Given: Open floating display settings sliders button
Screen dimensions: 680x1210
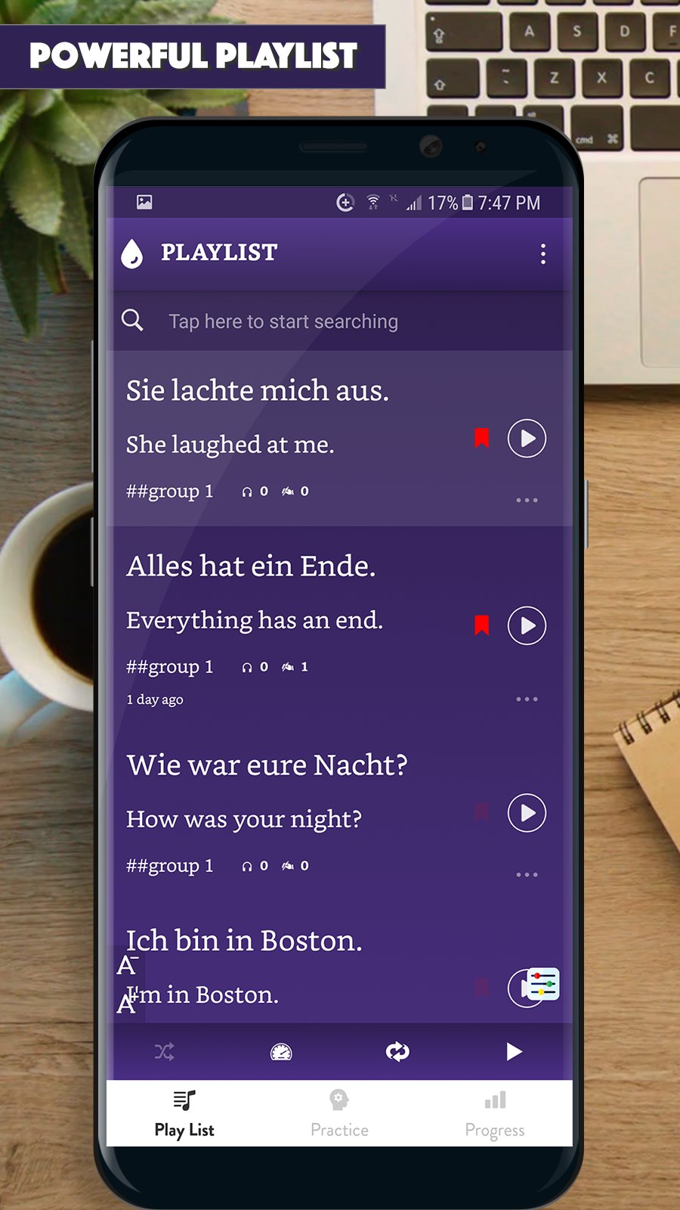Looking at the screenshot, I should point(542,985).
